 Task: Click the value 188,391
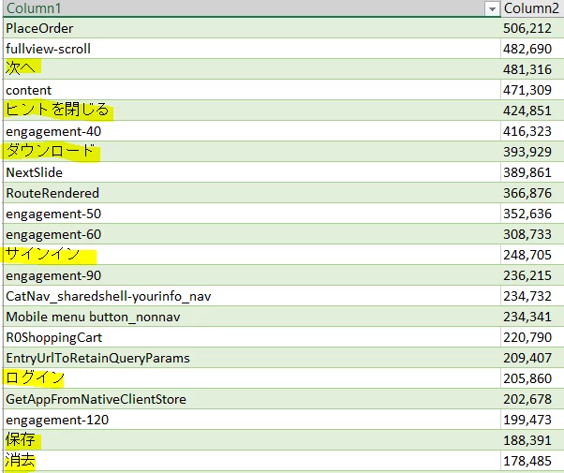527,440
